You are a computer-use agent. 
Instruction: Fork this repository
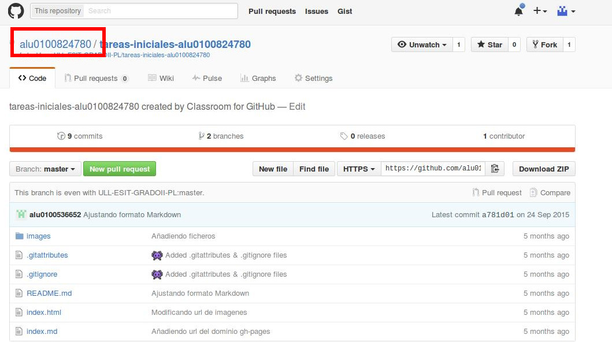[544, 44]
